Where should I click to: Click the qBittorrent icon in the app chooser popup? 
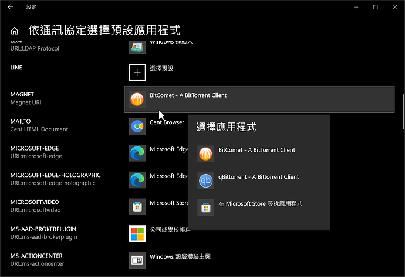[x=206, y=181]
